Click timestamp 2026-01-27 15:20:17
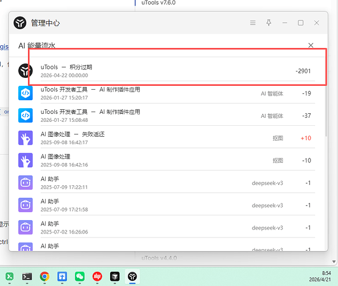The width and height of the screenshot is (338, 286). [x=65, y=98]
